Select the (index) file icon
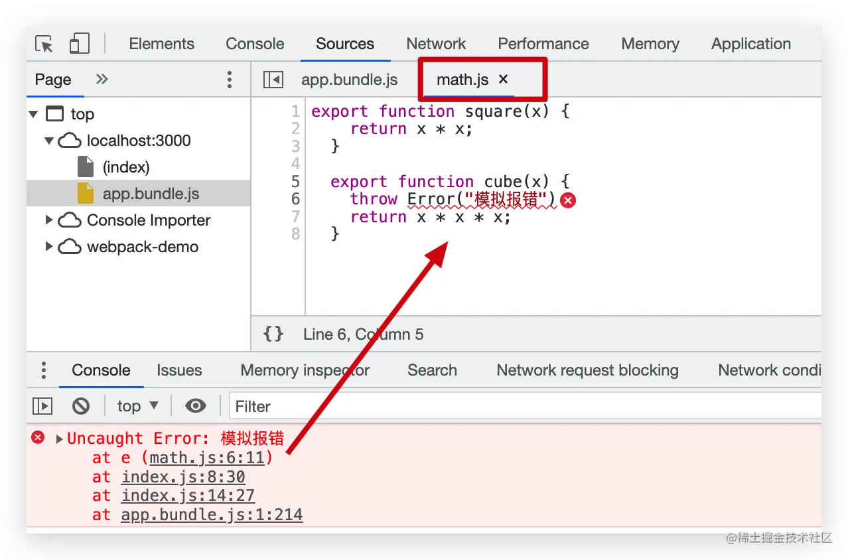Viewport: 848px width, 560px height. [86, 167]
